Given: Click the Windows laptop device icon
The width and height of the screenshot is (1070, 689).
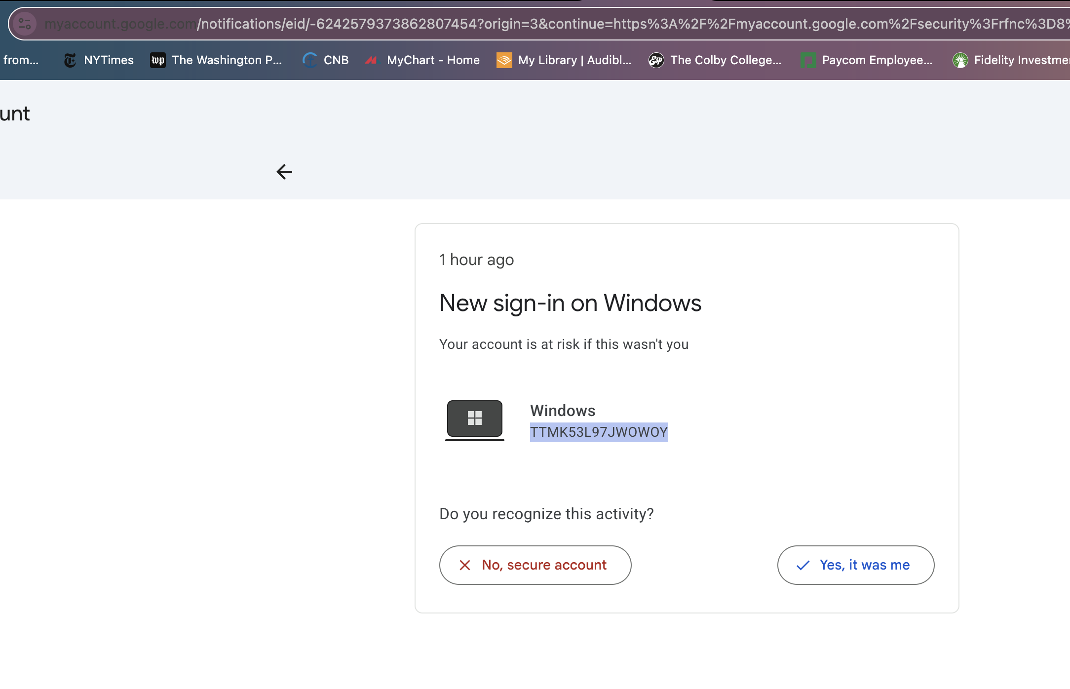Looking at the screenshot, I should [x=475, y=421].
